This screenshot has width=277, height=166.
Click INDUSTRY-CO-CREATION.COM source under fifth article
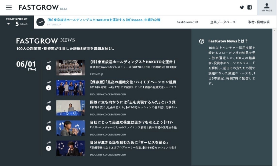point(108,155)
